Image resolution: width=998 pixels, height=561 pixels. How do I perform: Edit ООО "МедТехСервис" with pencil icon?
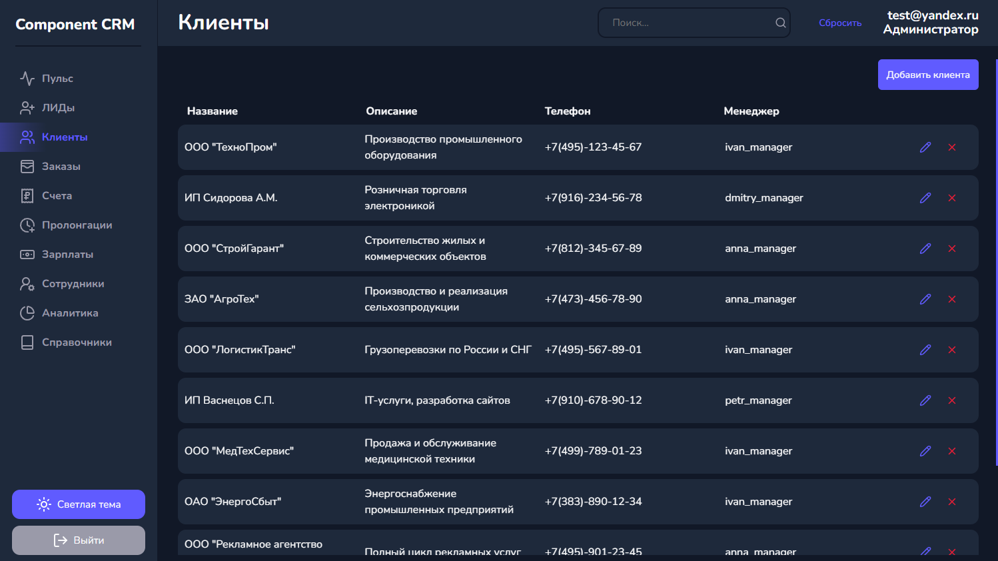925,451
